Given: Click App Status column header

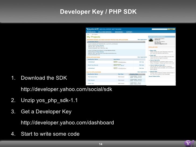Looking at the screenshot, I should pos(117,59).
